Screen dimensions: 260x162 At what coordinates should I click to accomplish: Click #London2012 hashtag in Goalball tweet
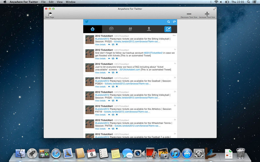(102, 81)
